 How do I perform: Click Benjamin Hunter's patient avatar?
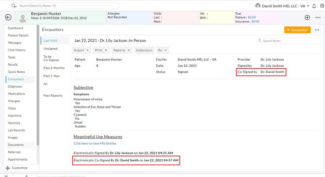pyautogui.click(x=23, y=17)
